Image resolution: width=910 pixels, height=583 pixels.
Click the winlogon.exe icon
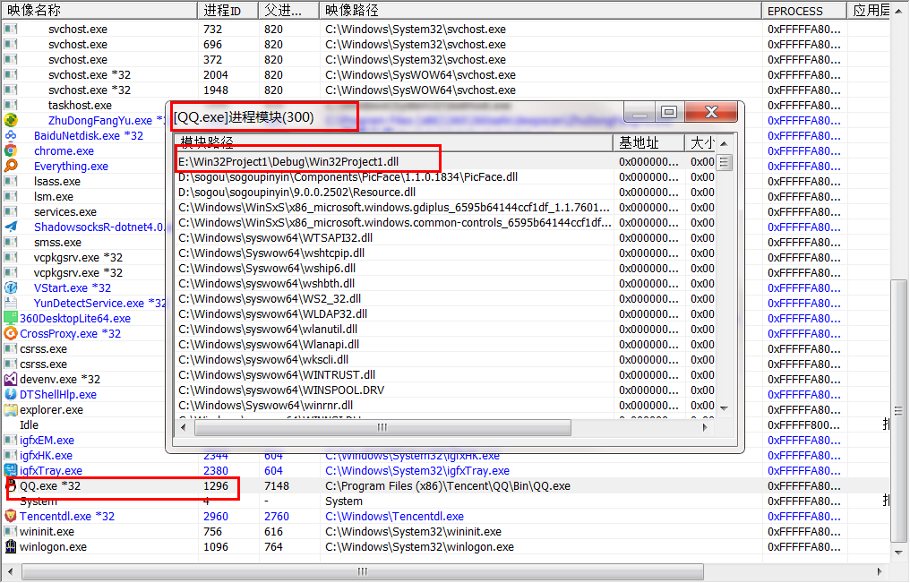point(11,546)
